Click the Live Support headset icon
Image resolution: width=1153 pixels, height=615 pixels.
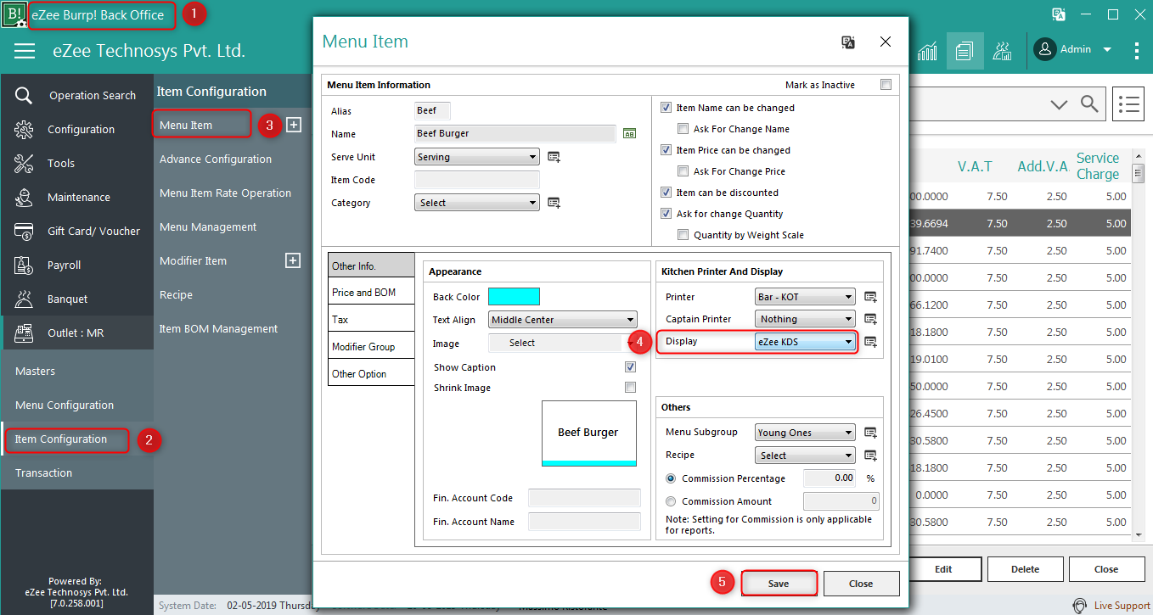[1079, 606]
